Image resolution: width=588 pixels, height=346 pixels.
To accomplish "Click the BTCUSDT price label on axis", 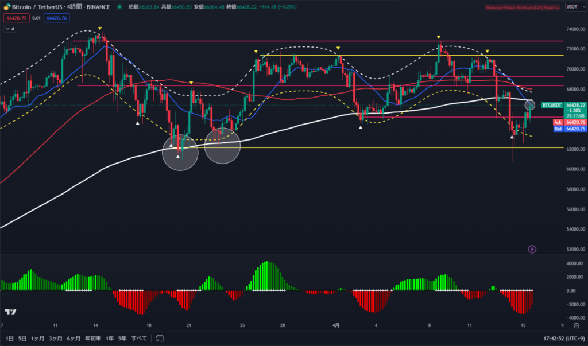I will tap(552, 106).
